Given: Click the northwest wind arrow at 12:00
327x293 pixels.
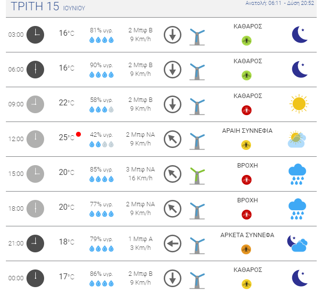Looking at the screenshot, I should pos(173,139).
